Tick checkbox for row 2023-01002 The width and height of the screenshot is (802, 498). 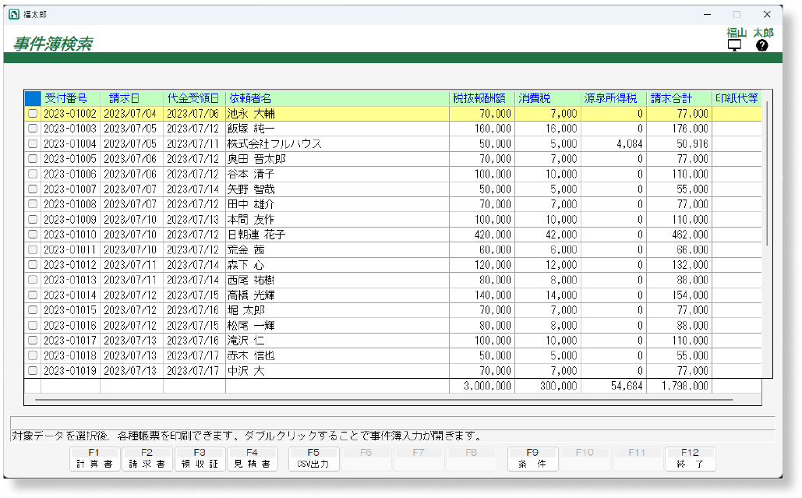pos(33,114)
